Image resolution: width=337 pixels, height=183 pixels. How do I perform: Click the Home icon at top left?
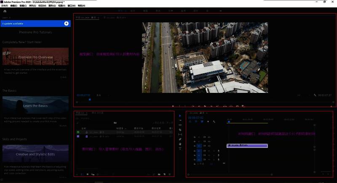tap(5, 11)
